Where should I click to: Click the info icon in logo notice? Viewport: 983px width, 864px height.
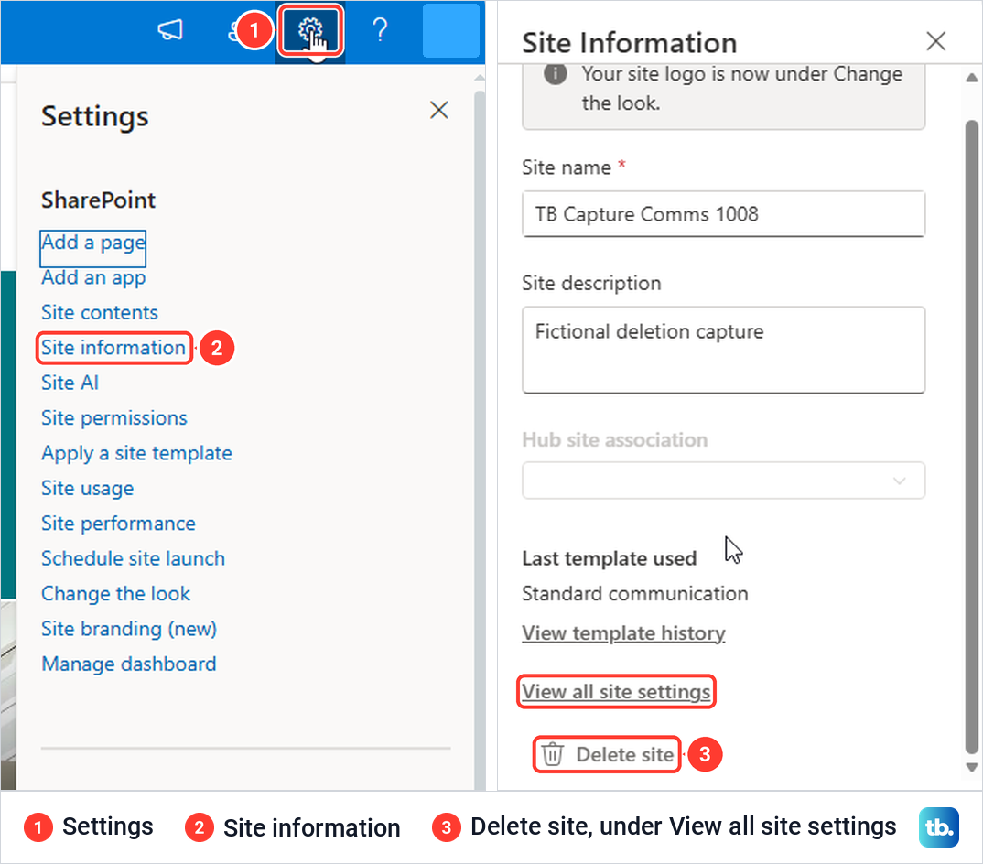click(x=555, y=74)
